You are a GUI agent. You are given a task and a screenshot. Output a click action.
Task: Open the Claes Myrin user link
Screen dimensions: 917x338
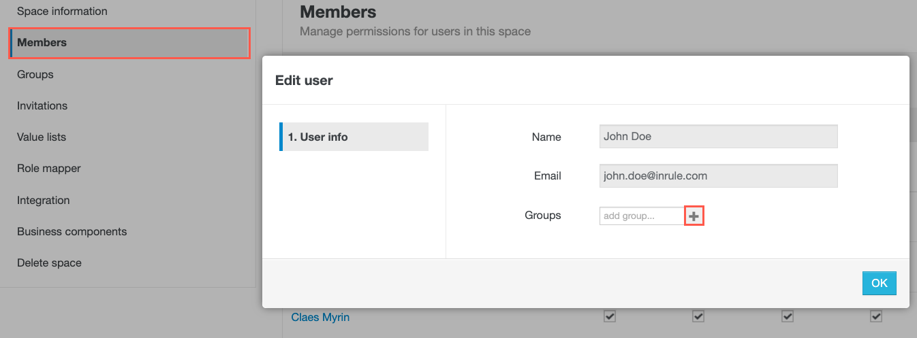point(320,317)
